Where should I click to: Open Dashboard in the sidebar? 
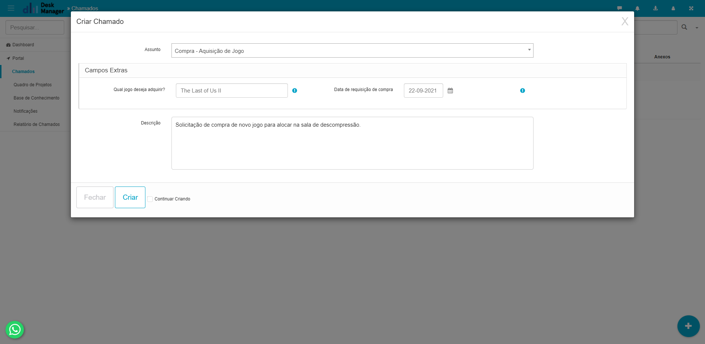23,45
